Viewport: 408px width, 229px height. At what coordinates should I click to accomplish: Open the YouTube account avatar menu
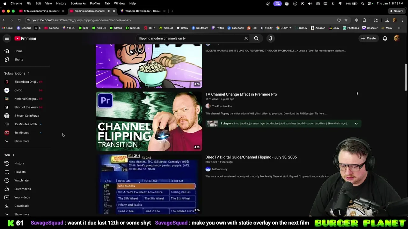[x=397, y=38]
